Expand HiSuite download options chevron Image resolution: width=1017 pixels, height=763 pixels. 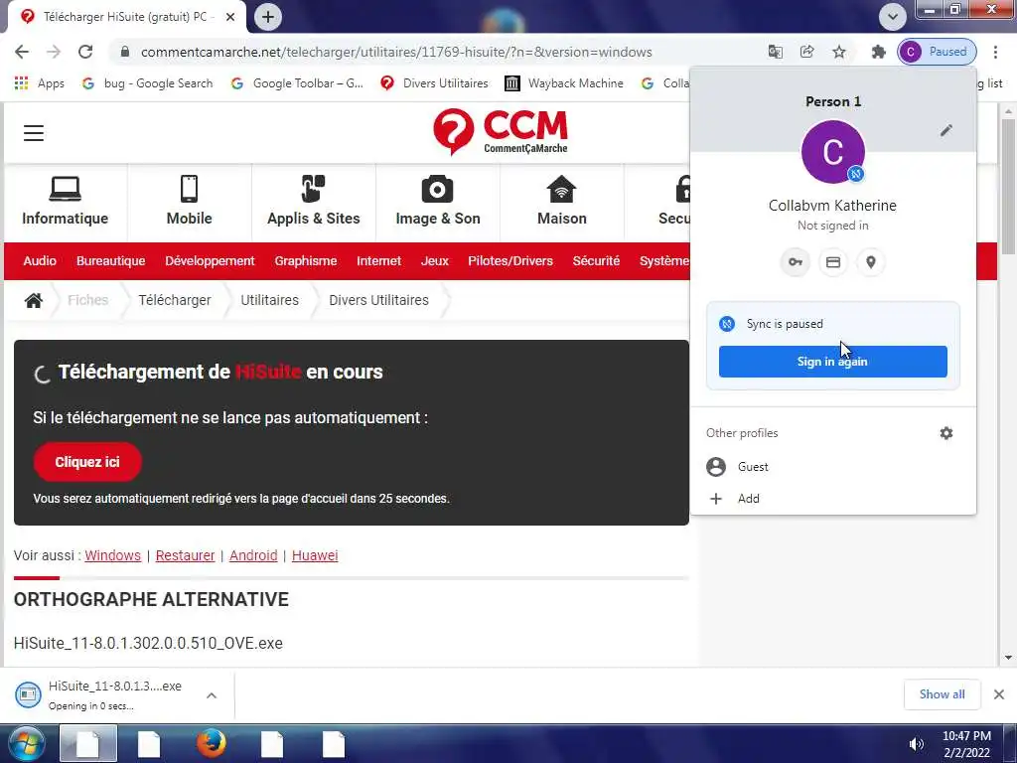pyautogui.click(x=212, y=695)
